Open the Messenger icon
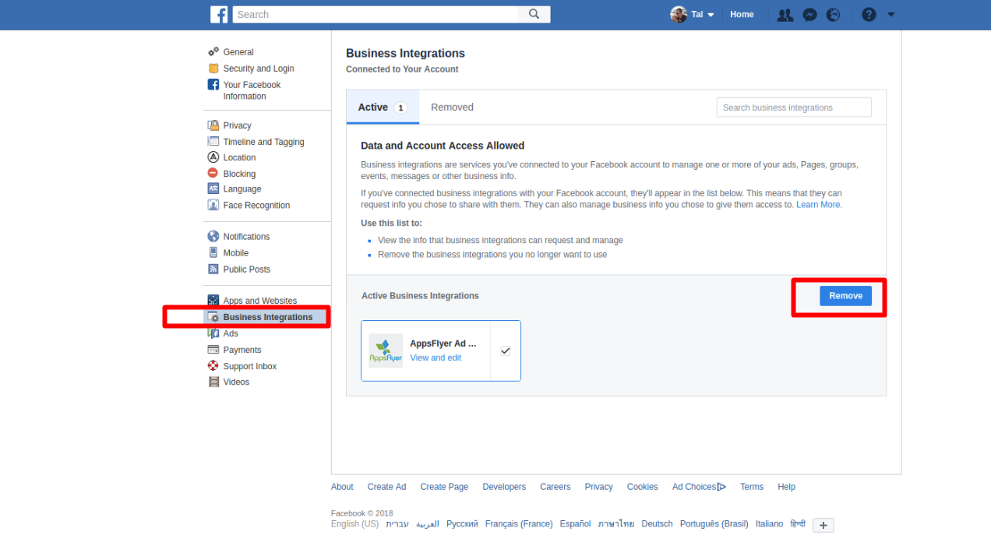991x546 pixels. click(809, 15)
